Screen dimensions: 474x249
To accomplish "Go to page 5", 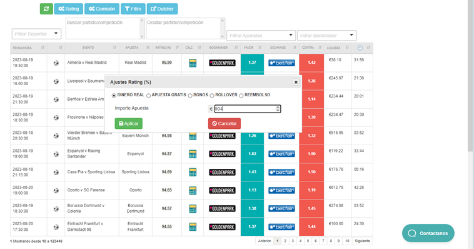I will (308, 241).
